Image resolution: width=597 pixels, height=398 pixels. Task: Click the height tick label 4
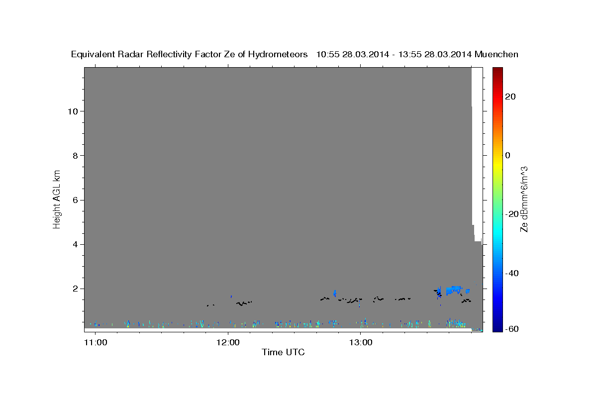click(x=76, y=244)
